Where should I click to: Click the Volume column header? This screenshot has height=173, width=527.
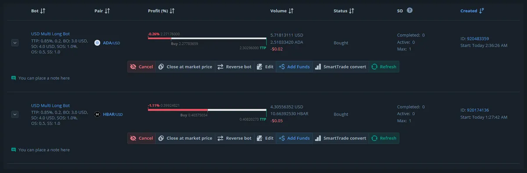pyautogui.click(x=278, y=11)
